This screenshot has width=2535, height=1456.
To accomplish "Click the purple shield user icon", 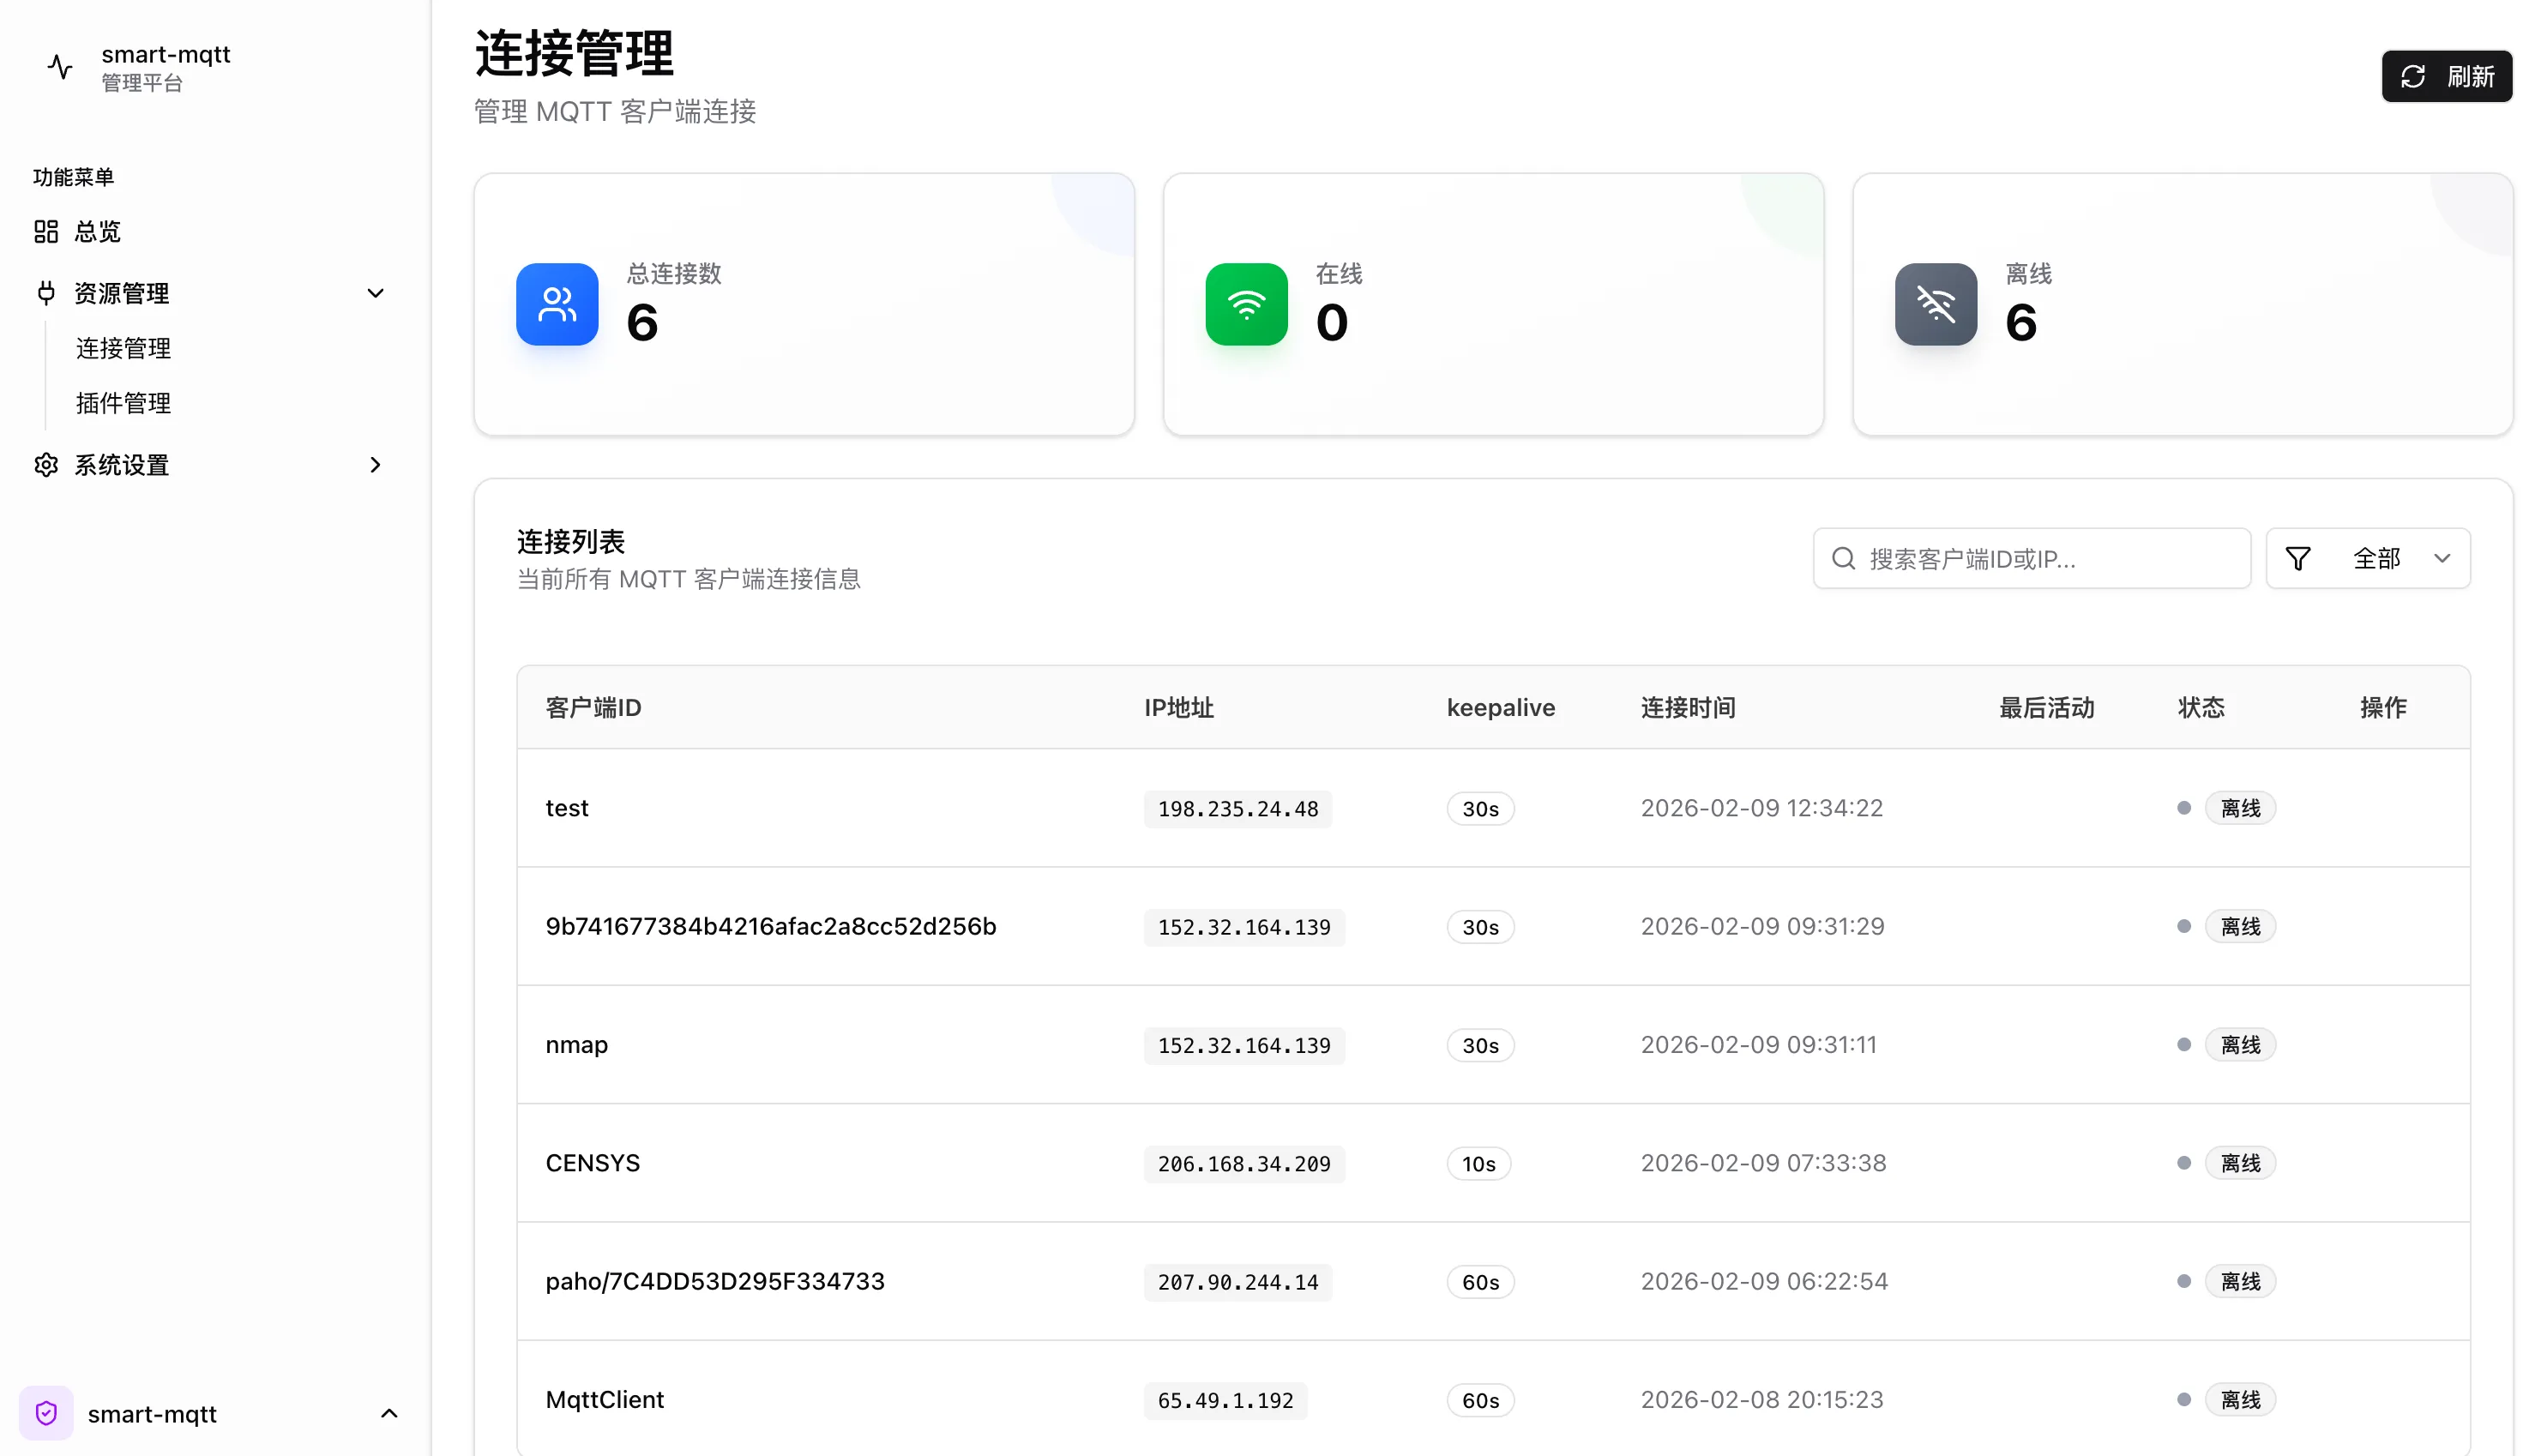I will point(46,1413).
